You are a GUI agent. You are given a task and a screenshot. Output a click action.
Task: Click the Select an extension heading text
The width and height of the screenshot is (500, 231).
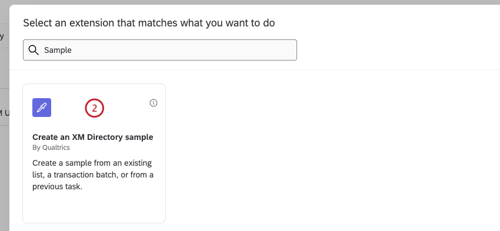pyautogui.click(x=149, y=23)
